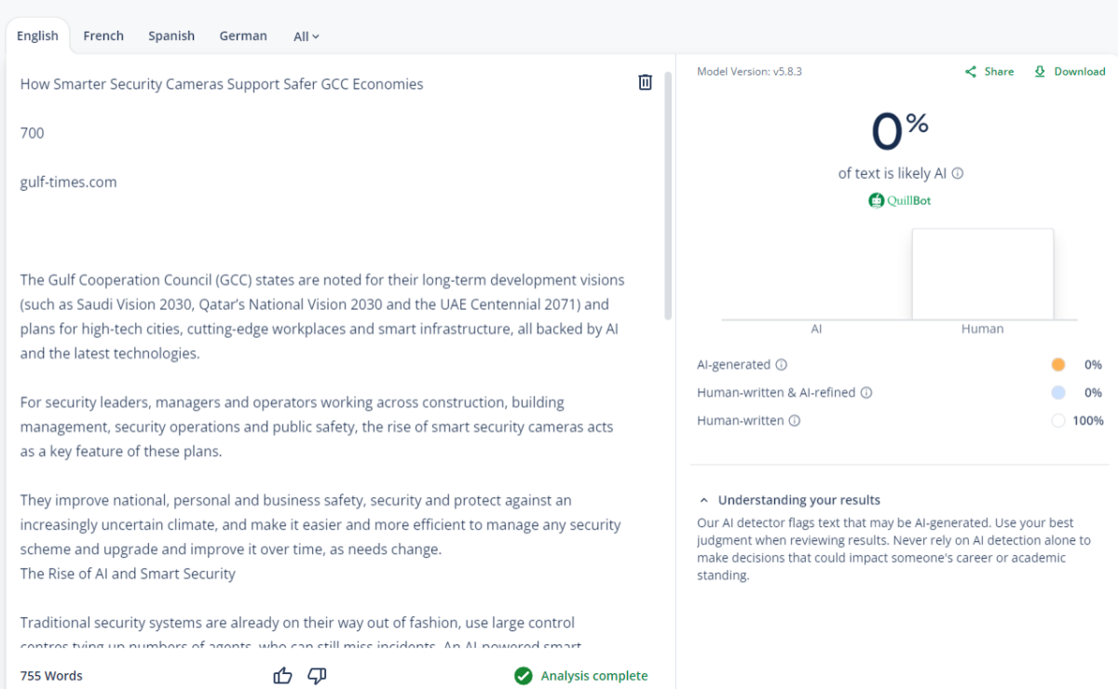Share the AI detection results
The height and width of the screenshot is (689, 1118).
tap(989, 72)
